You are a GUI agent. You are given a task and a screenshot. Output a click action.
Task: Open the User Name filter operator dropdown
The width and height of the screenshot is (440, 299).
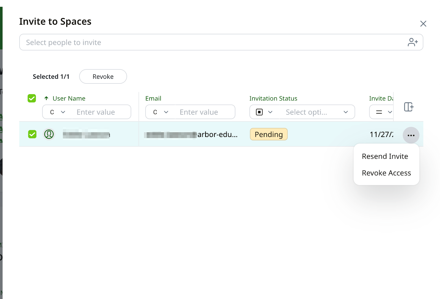(57, 112)
